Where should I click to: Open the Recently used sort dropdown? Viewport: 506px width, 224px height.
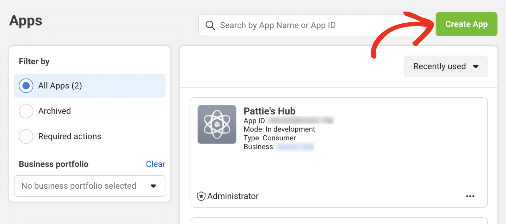[x=446, y=66]
